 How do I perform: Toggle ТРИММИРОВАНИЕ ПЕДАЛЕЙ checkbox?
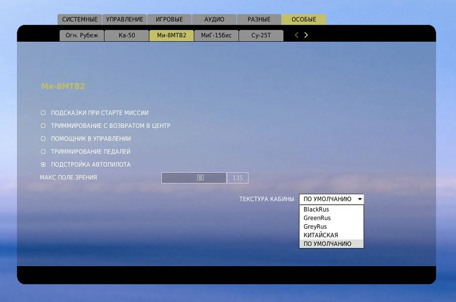pyautogui.click(x=43, y=151)
